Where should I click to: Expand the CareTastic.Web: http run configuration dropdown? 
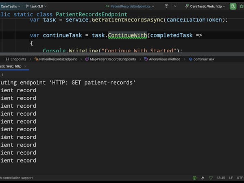[206, 7]
